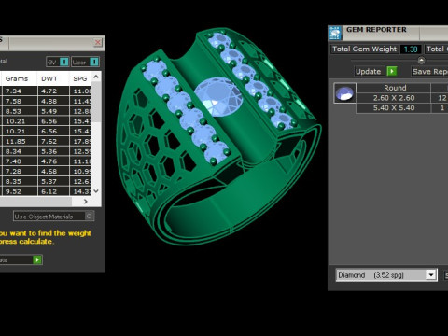Click the SPG column header
The width and height of the screenshot is (448, 336).
tap(80, 78)
